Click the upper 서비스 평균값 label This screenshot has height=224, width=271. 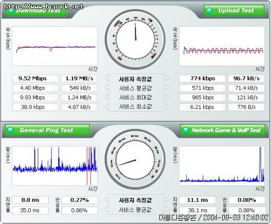click(x=135, y=88)
